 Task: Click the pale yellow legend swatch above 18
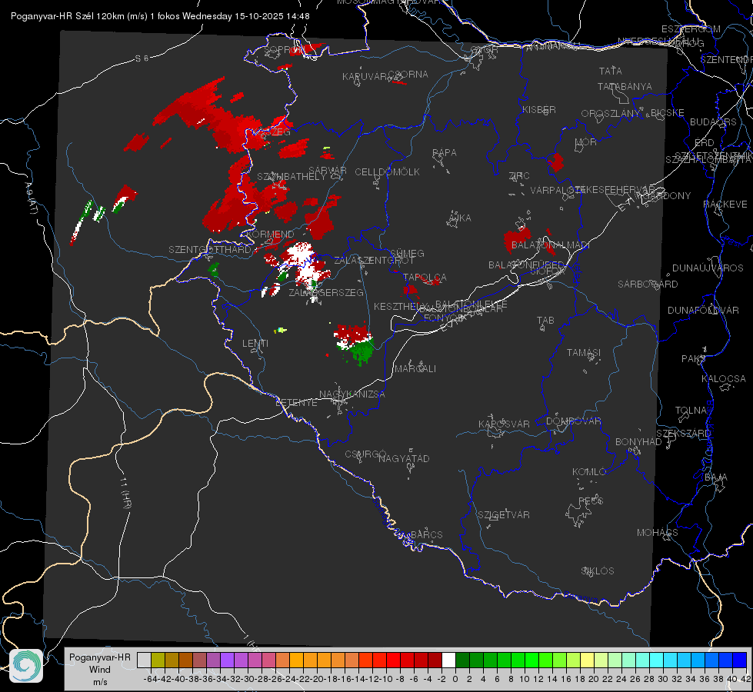(x=588, y=660)
